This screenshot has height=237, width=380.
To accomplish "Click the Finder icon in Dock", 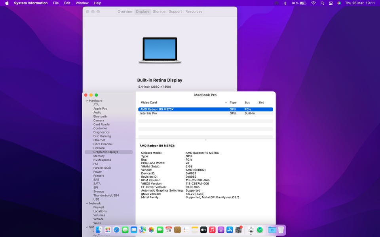I will (99, 230).
